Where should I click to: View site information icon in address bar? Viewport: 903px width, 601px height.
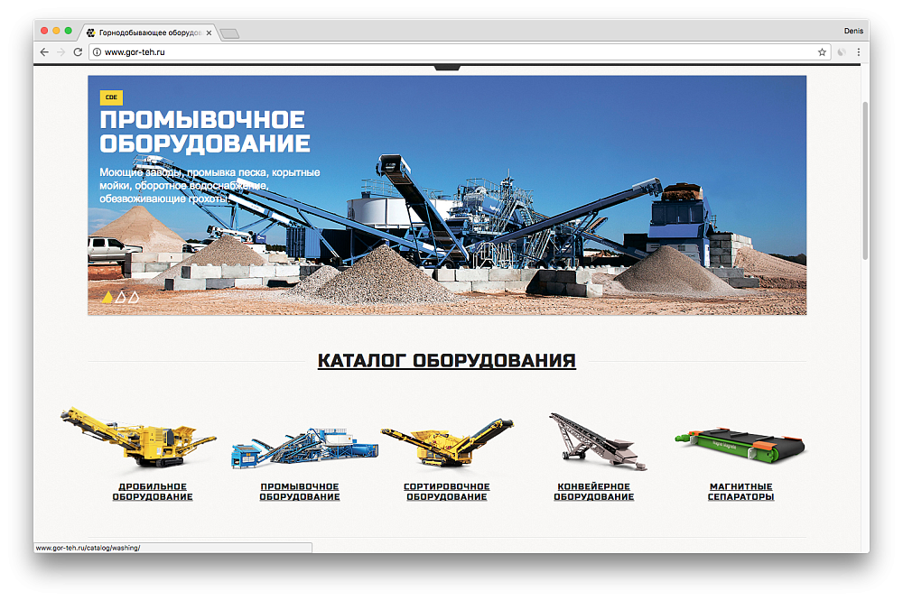pyautogui.click(x=97, y=51)
